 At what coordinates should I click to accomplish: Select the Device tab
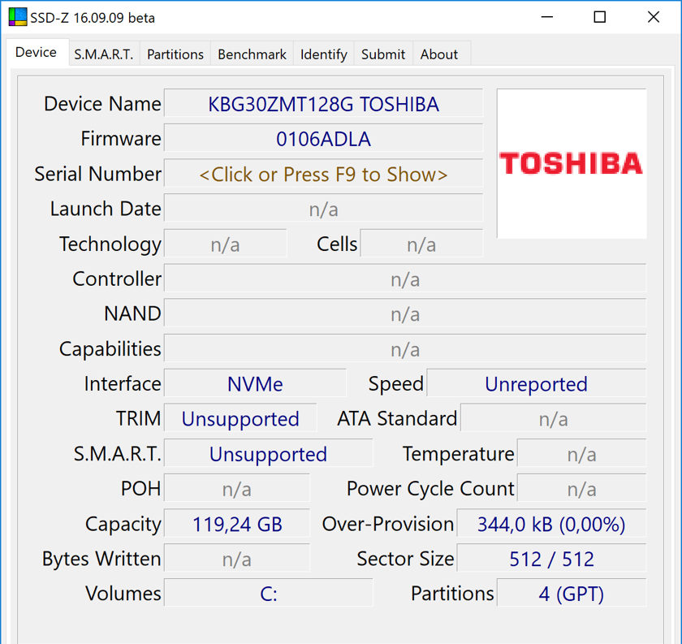coord(36,53)
